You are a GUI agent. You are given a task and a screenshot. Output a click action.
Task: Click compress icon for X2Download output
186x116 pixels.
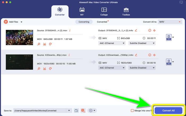point(154,55)
